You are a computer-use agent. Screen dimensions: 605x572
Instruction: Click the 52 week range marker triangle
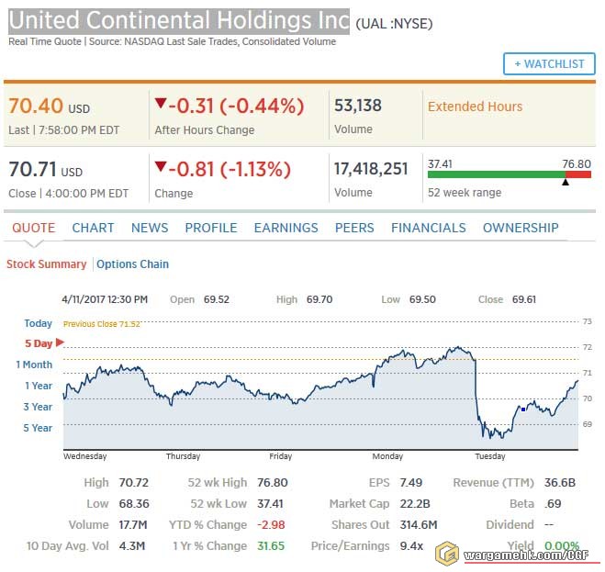(565, 182)
